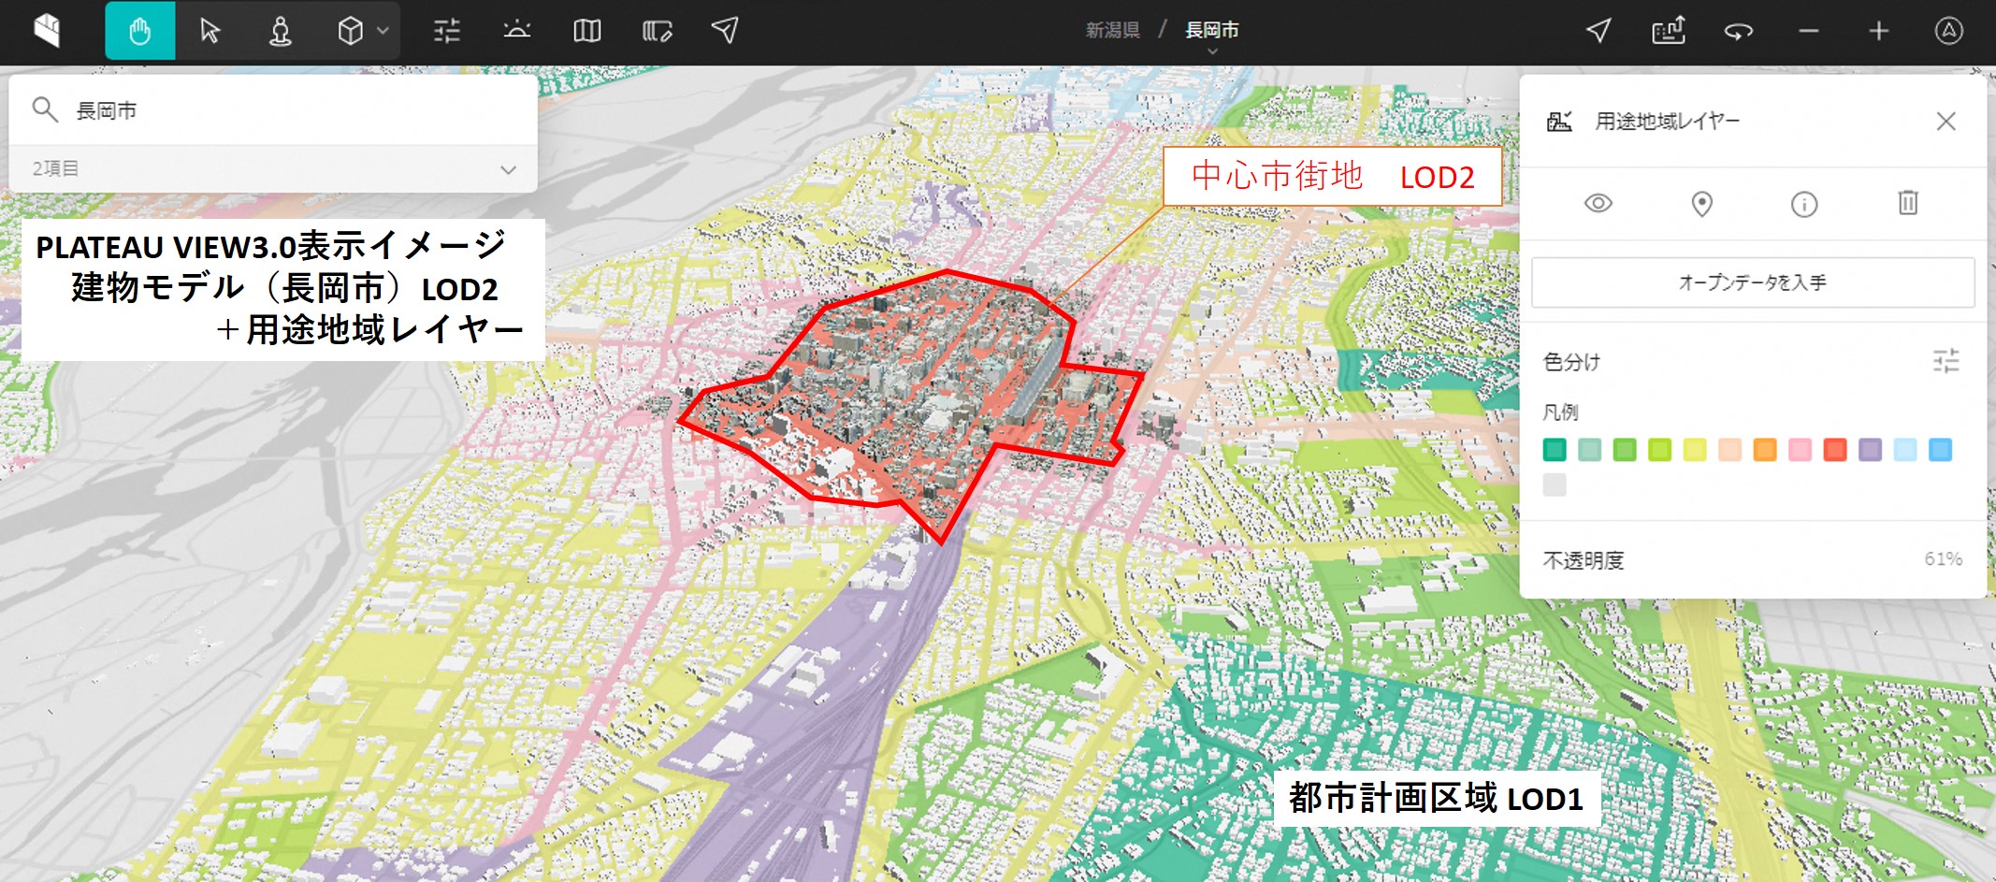
Task: Select the arrow pointer tool
Action: tap(210, 31)
